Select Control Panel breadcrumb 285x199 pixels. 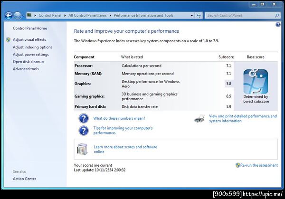click(50, 16)
